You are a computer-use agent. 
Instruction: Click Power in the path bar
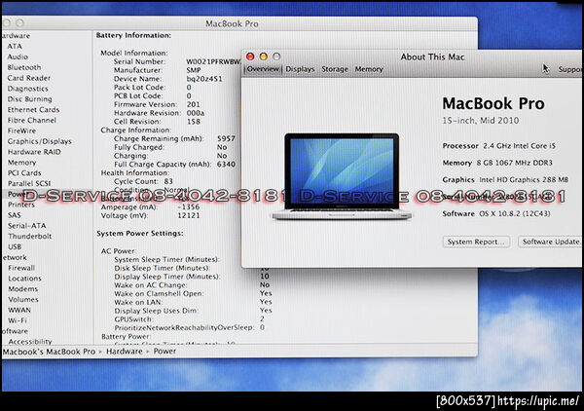tap(164, 352)
